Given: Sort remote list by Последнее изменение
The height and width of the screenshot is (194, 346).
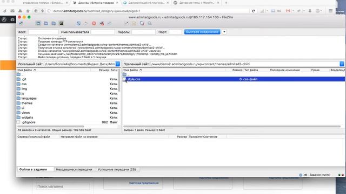Looking at the screenshot, I should [x=290, y=70].
